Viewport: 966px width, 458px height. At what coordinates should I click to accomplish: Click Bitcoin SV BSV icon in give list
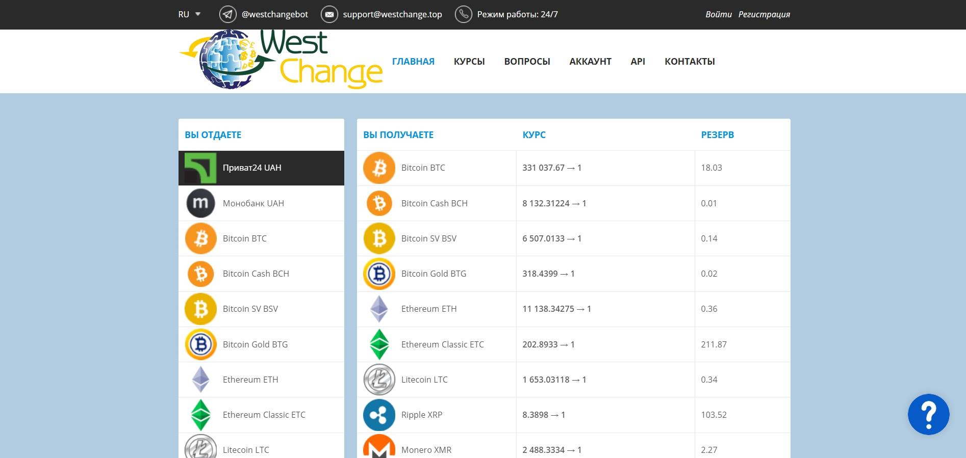pos(200,309)
